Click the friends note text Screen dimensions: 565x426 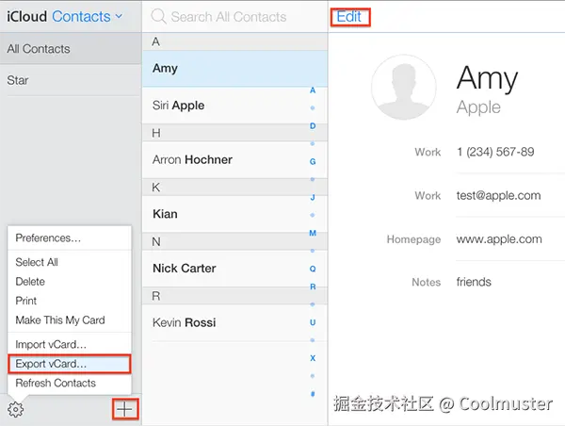coord(474,282)
